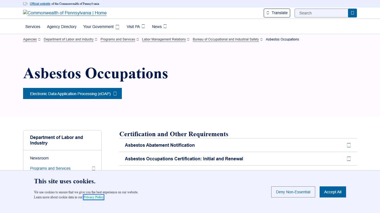
Task: Open the Privacy Policy link
Action: pos(93,197)
